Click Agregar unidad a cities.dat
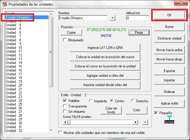Viewport: 190px width, 140px height. (105, 76)
